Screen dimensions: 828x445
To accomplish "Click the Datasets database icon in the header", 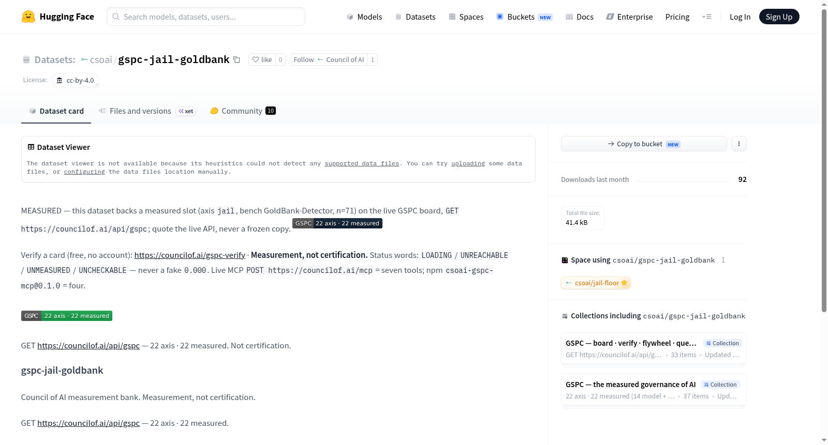I will 26,59.
